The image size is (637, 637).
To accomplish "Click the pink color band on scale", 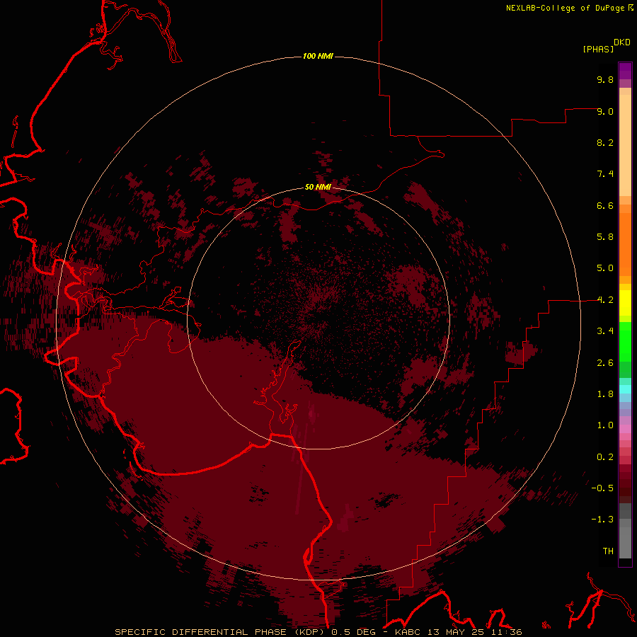I will tap(625, 429).
